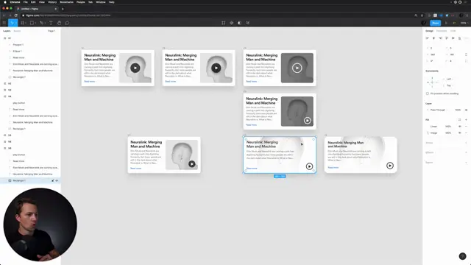Open the Figma main hamburger menu
Viewport: 471px width, 265px height.
4,23
